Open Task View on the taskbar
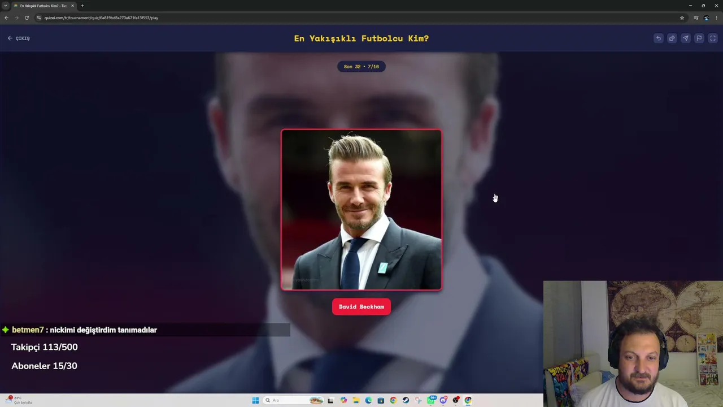 (331, 400)
